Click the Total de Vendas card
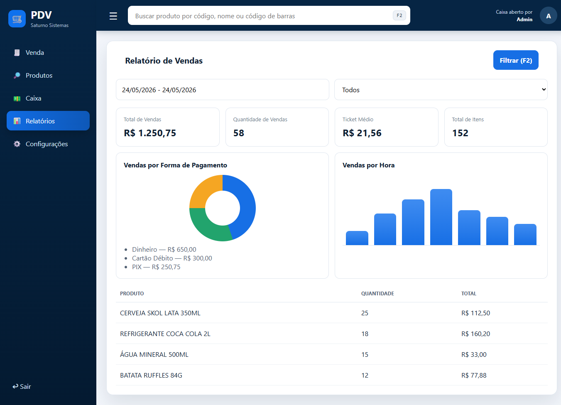This screenshot has height=405, width=561. (168, 127)
